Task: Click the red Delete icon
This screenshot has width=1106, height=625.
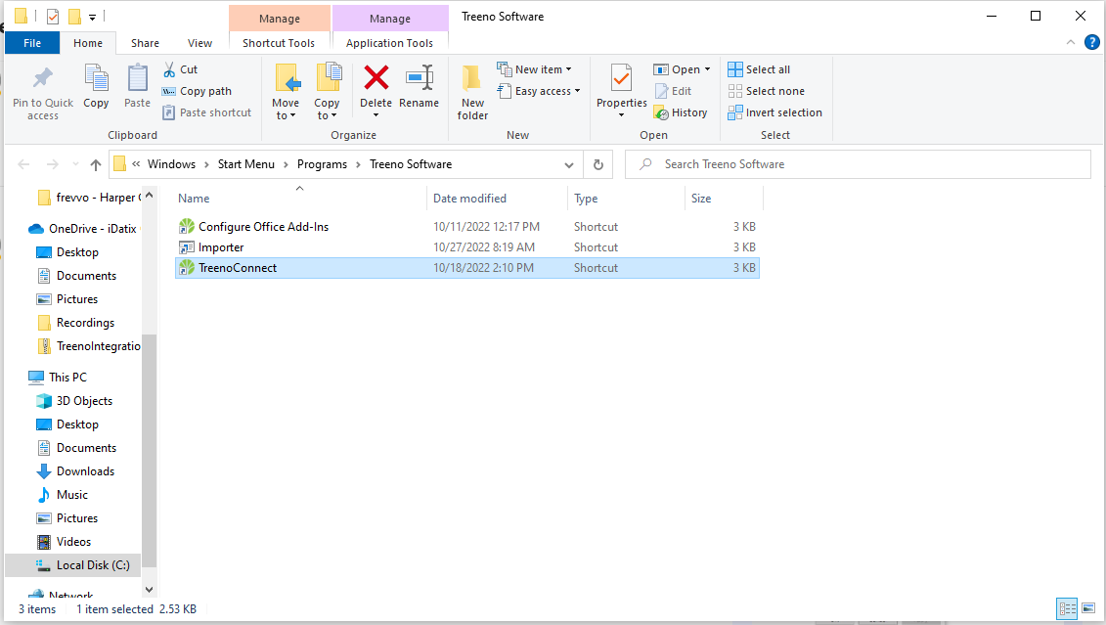Action: coord(376,77)
